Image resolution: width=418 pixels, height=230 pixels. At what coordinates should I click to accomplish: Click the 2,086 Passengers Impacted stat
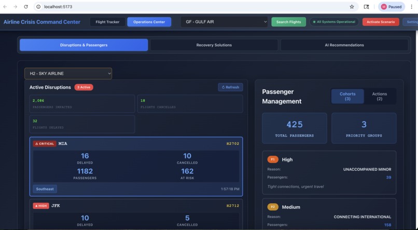click(82, 103)
